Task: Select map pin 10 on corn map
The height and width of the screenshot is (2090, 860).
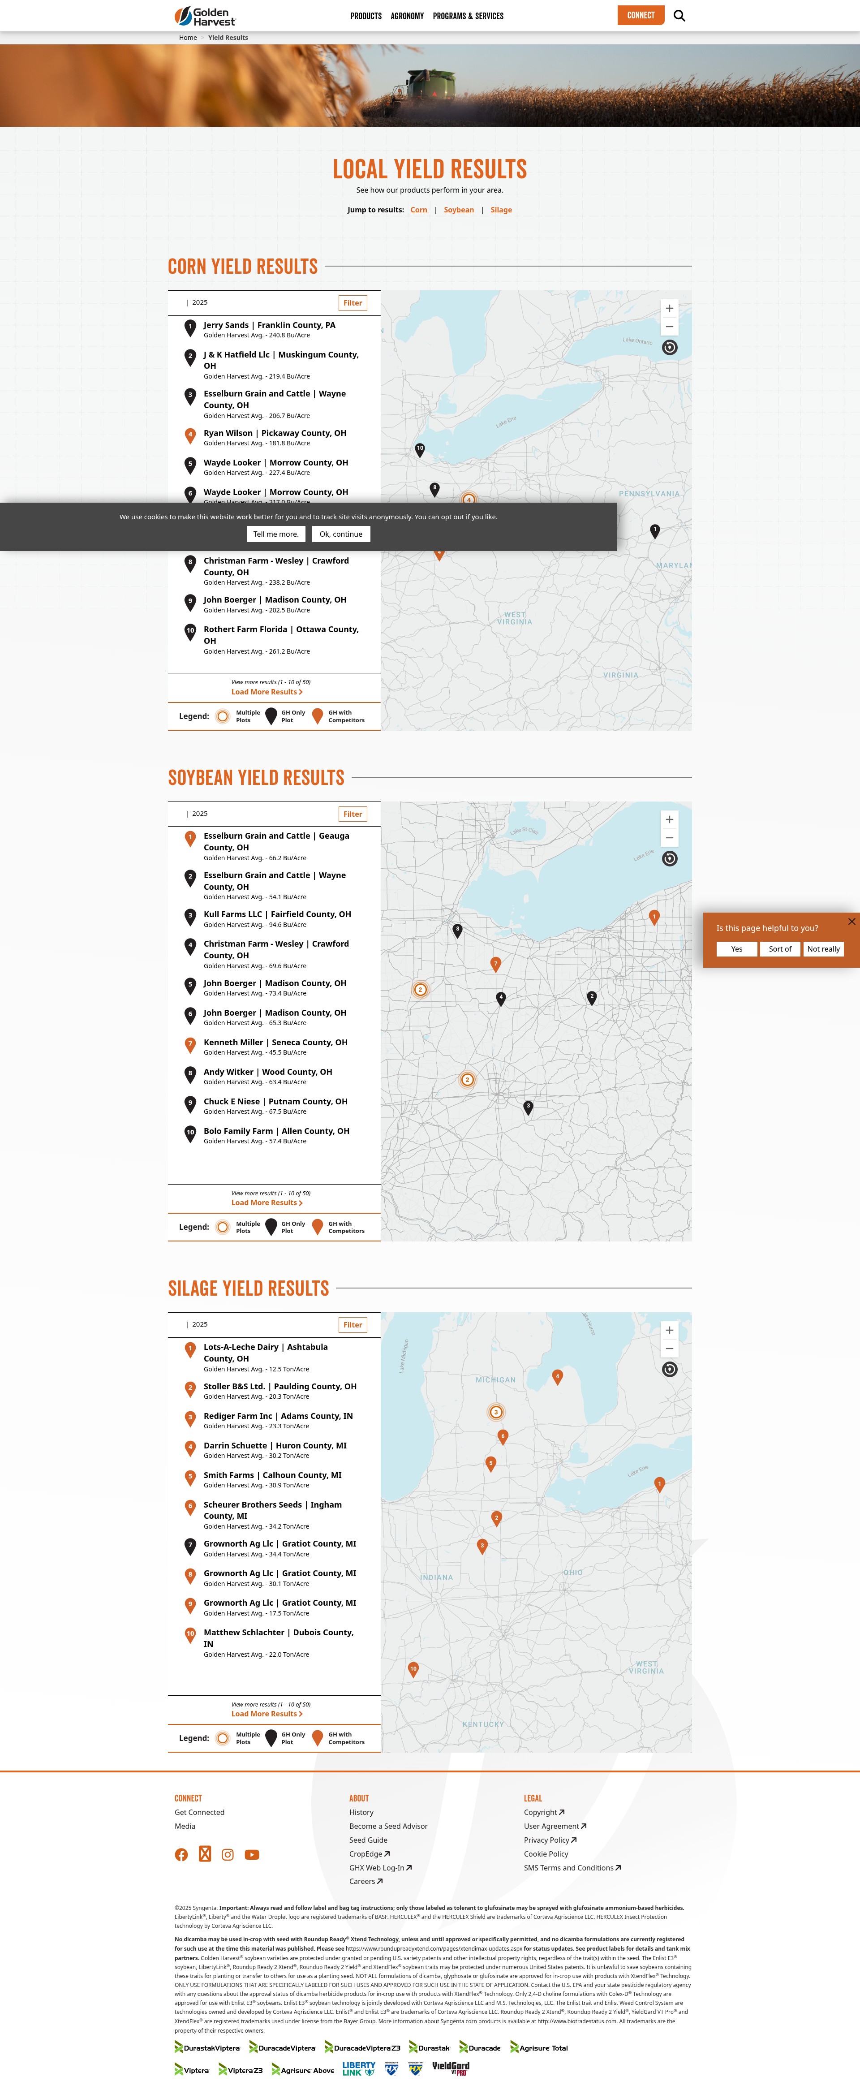Action: [419, 450]
